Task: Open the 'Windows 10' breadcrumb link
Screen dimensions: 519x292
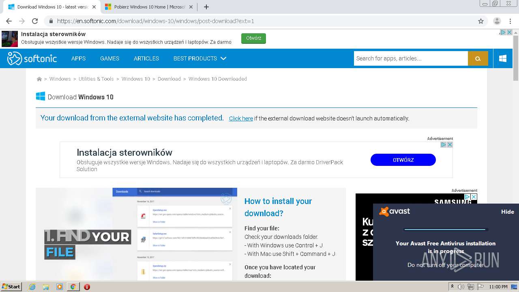Action: pos(136,79)
